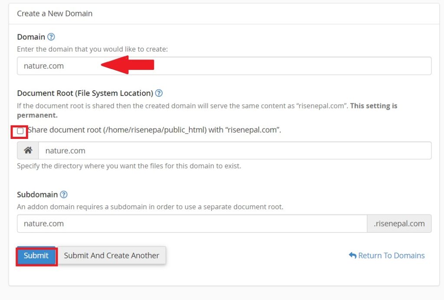Open the Domain help icon
Screen dimensions: 444x300
coord(51,37)
